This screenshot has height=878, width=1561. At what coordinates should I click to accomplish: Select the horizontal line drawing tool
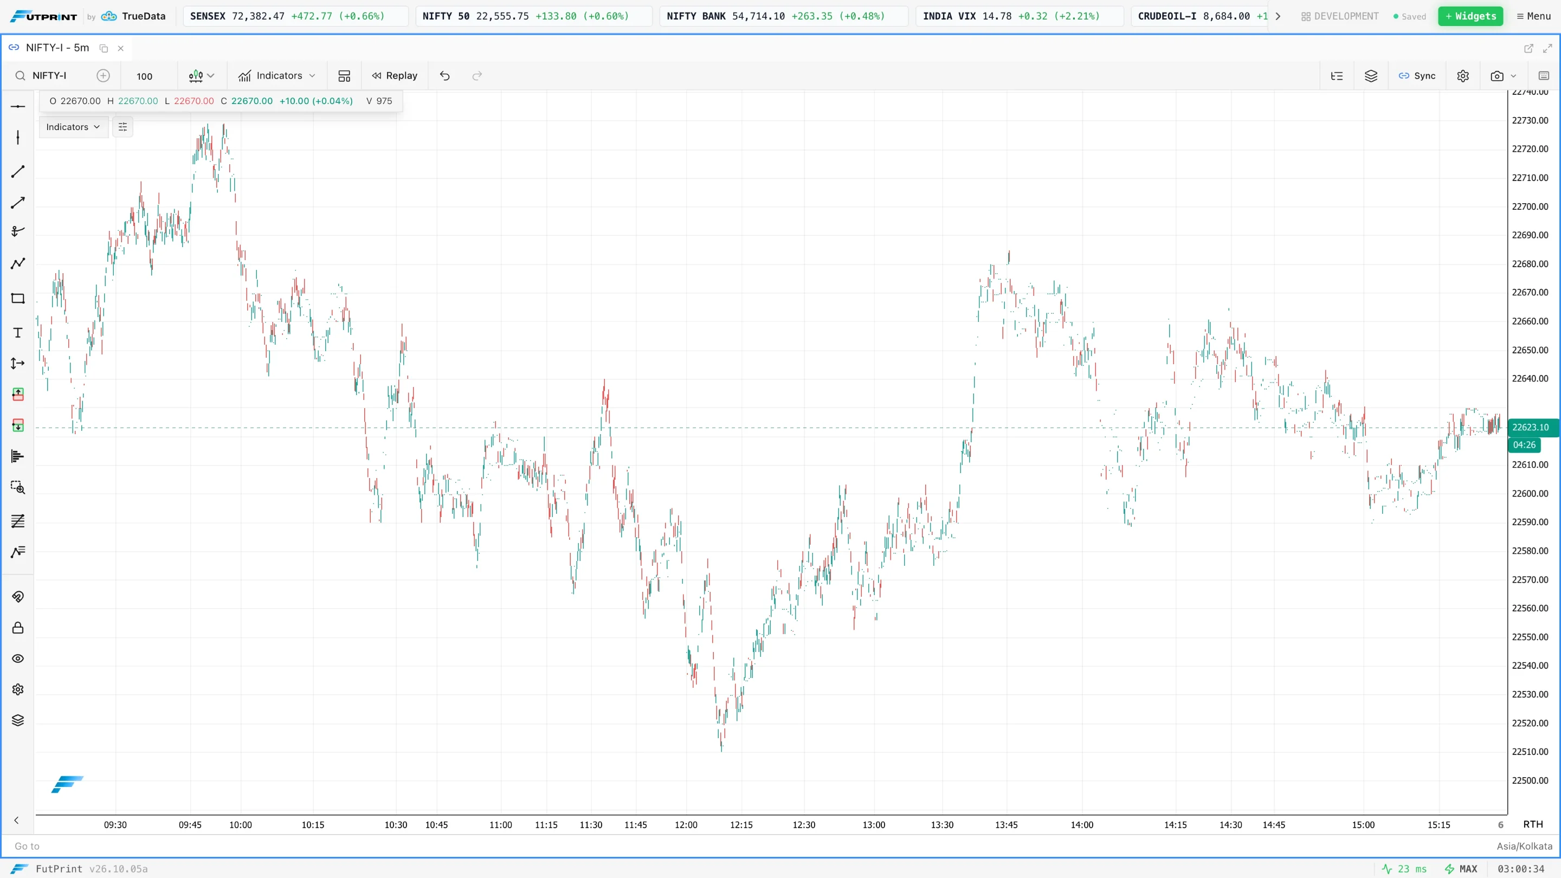point(17,107)
